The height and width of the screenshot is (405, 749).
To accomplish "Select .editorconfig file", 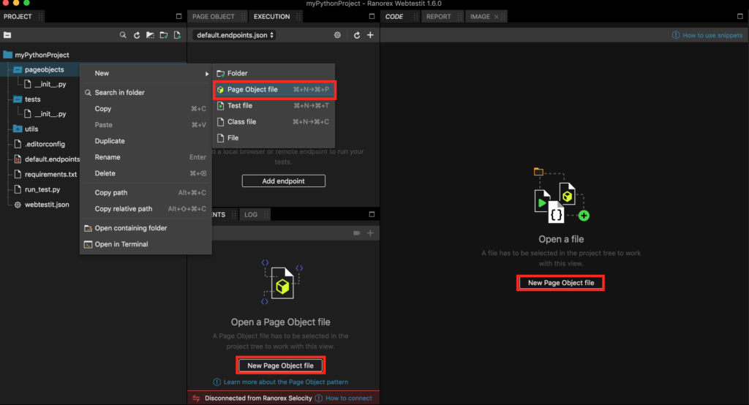I will click(45, 144).
